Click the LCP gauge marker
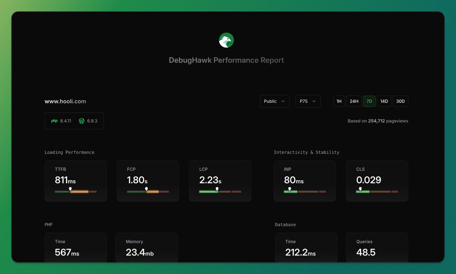This screenshot has width=456, height=274. click(x=217, y=189)
